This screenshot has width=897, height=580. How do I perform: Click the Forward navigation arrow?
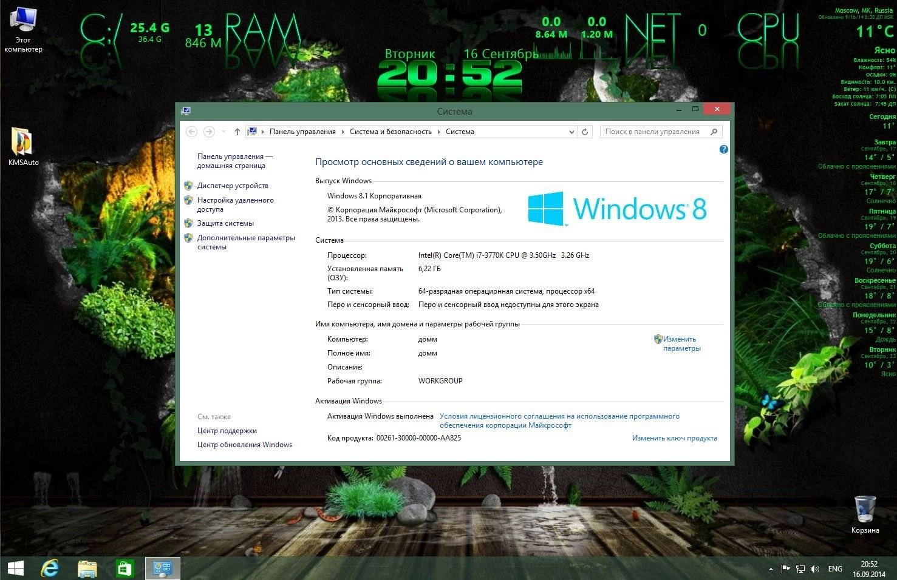(209, 132)
